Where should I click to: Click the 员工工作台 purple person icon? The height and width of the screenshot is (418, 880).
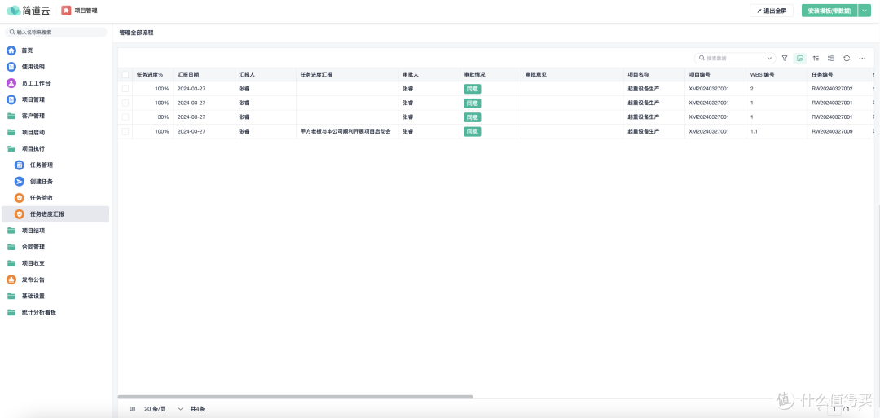click(x=11, y=83)
